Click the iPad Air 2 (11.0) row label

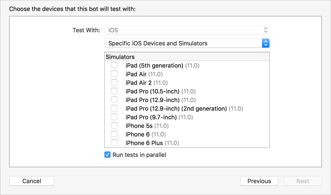click(x=147, y=82)
